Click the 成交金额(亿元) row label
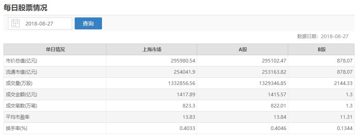This screenshot has width=357, height=138. (21, 95)
